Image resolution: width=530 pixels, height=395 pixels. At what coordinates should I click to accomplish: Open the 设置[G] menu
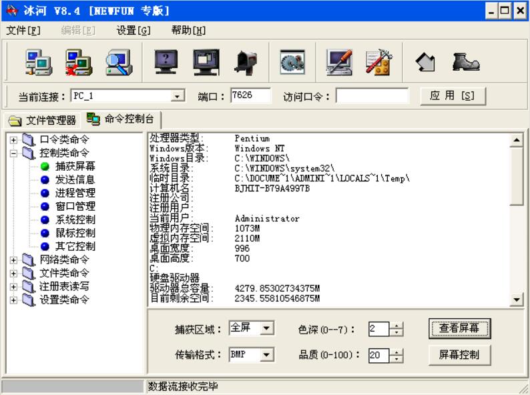pos(134,31)
